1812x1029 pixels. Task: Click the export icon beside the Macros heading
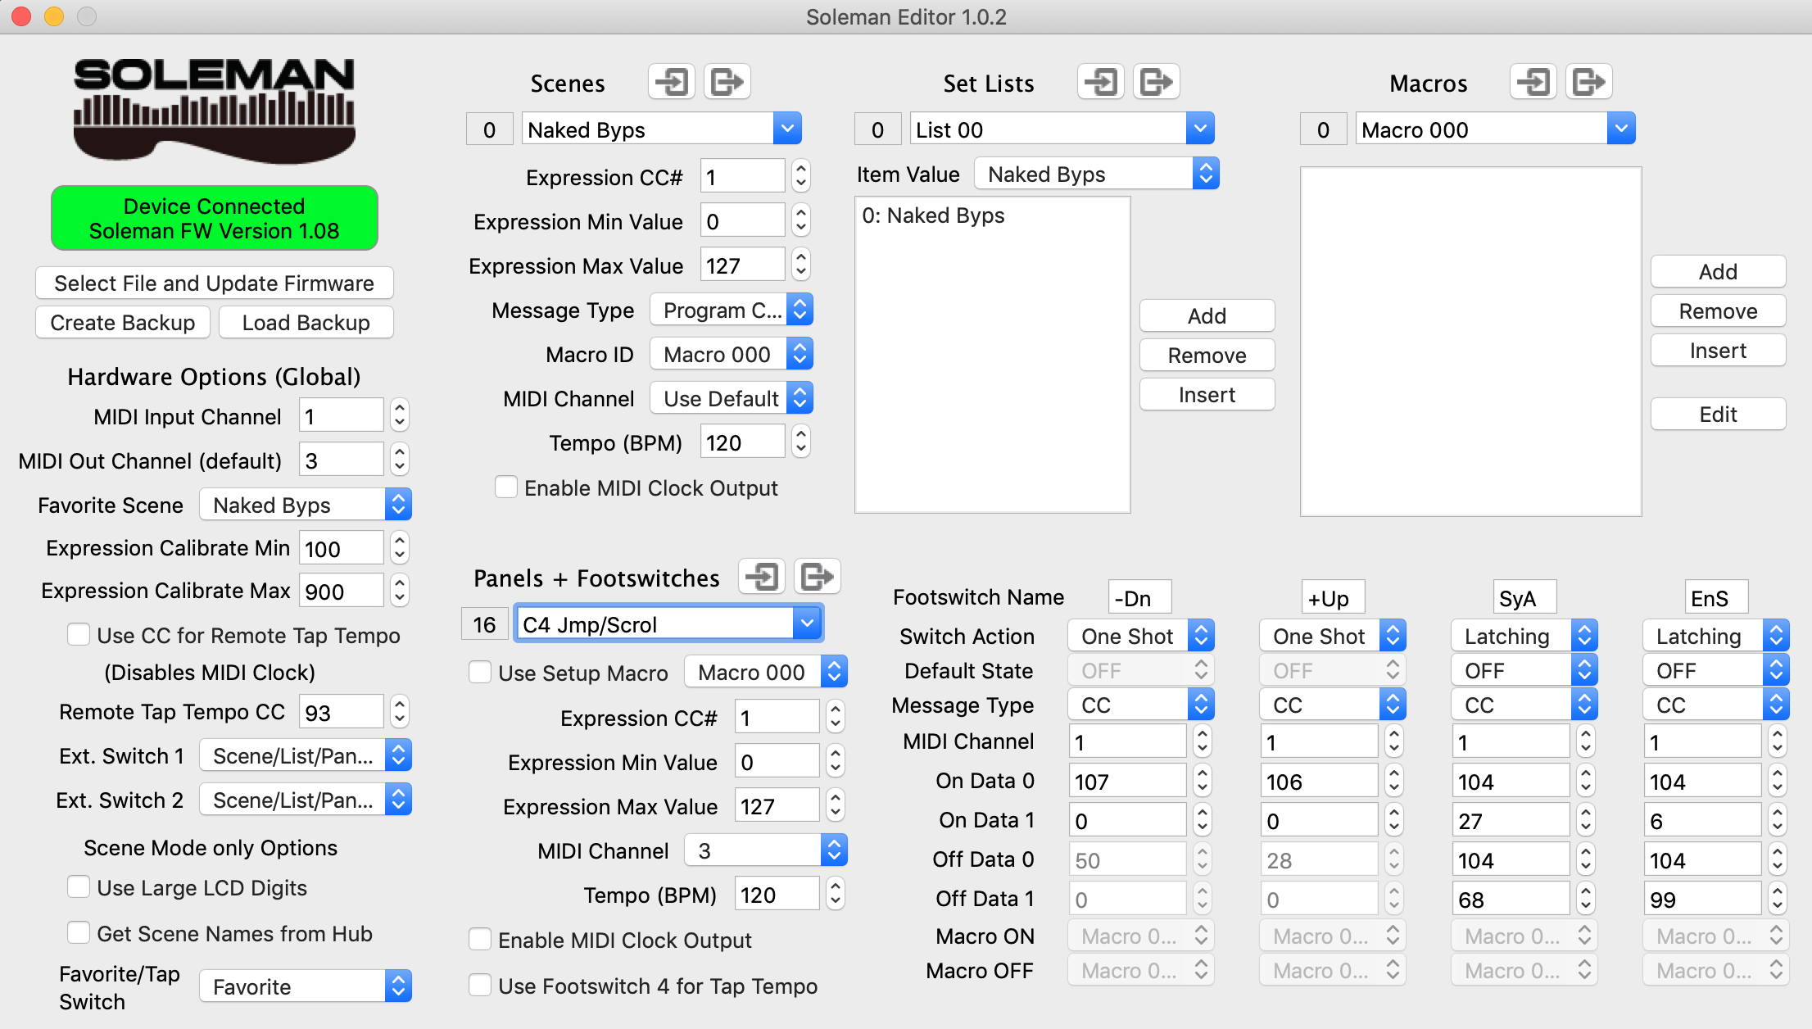point(1589,82)
